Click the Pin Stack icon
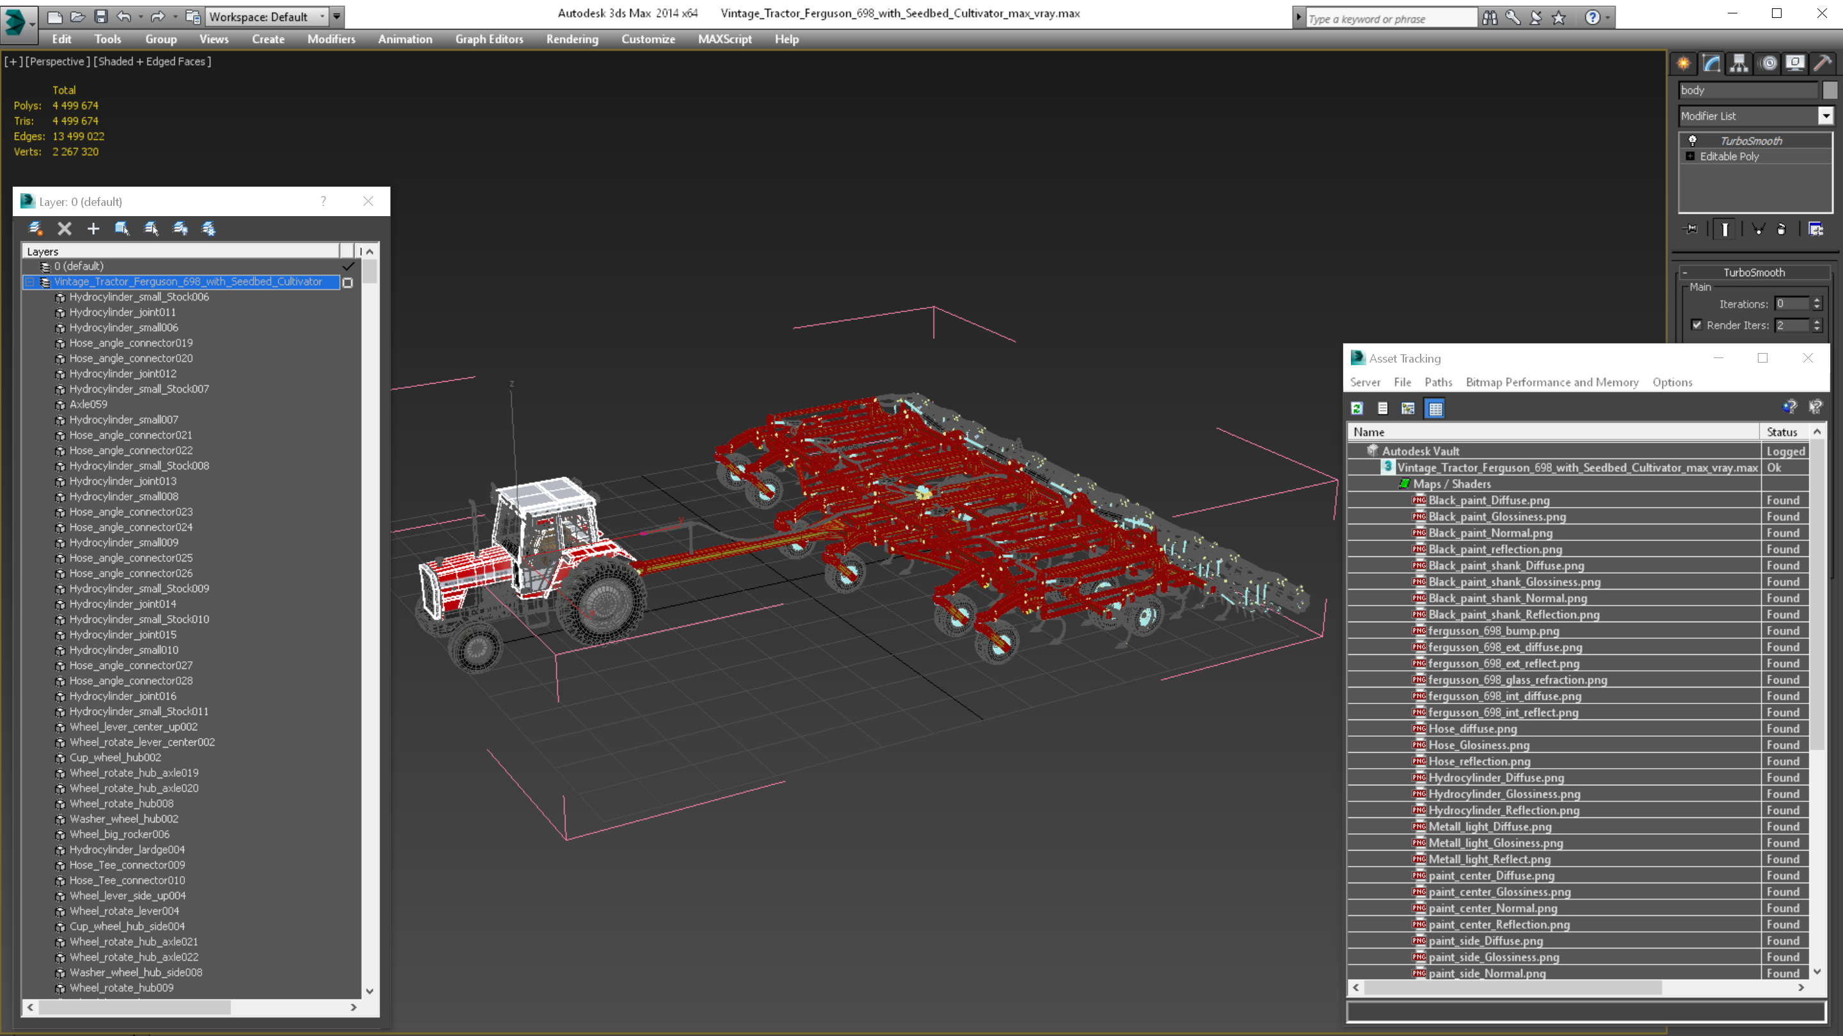Viewport: 1843px width, 1036px height. coord(1691,229)
